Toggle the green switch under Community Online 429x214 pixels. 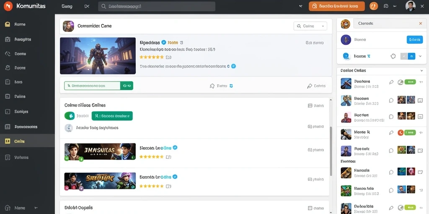[70, 116]
